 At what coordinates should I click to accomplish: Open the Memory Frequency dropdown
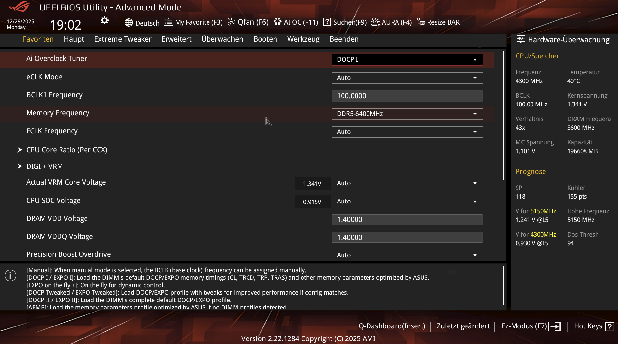coord(407,114)
